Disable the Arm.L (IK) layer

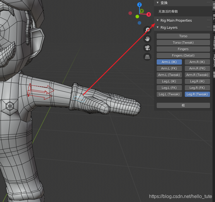coord(169,62)
